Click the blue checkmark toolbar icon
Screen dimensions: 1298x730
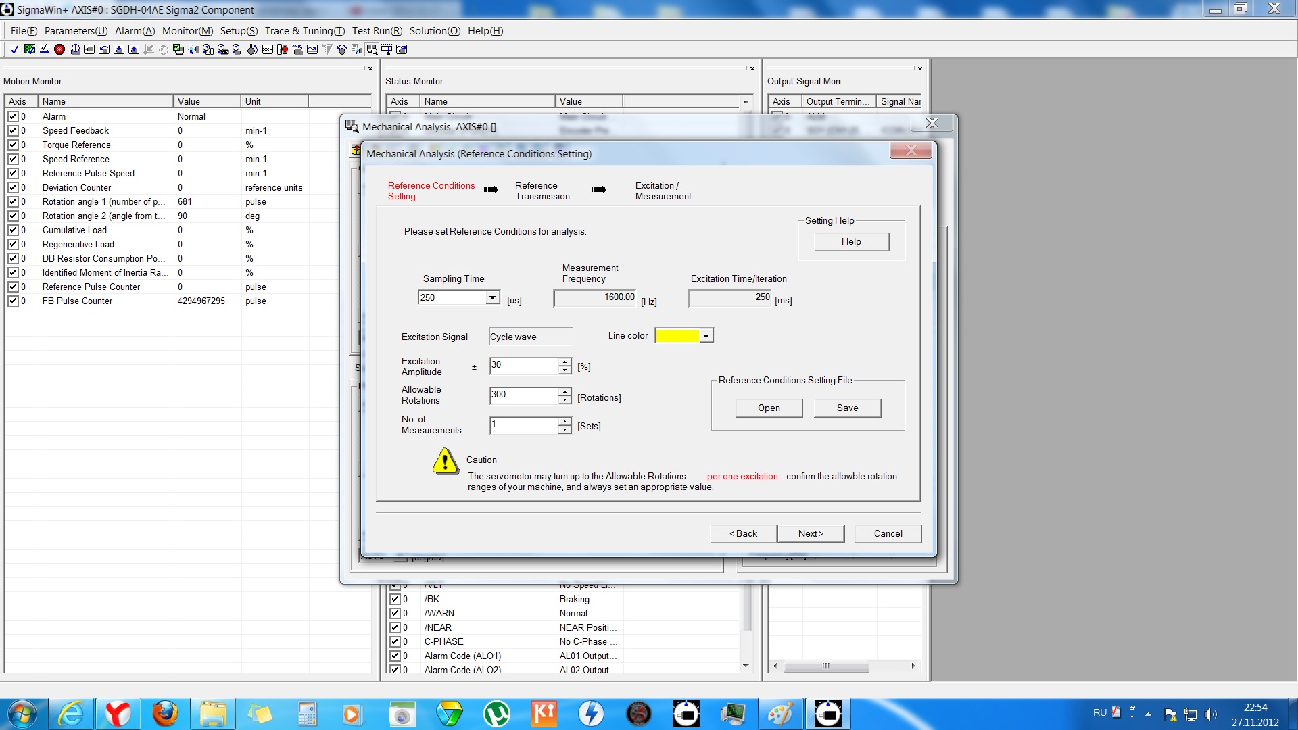pyautogui.click(x=14, y=49)
